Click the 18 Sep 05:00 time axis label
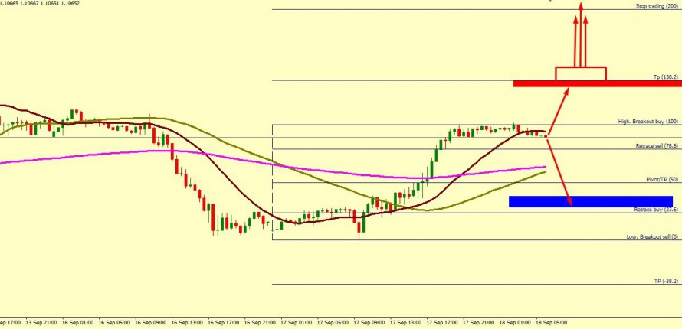 (549, 323)
